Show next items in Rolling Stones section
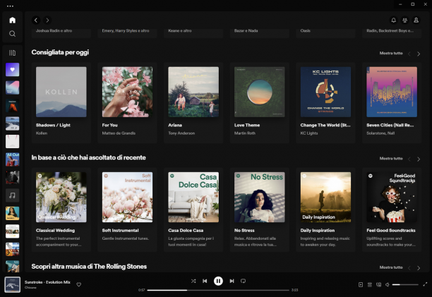The height and width of the screenshot is (297, 432). pyautogui.click(x=419, y=268)
